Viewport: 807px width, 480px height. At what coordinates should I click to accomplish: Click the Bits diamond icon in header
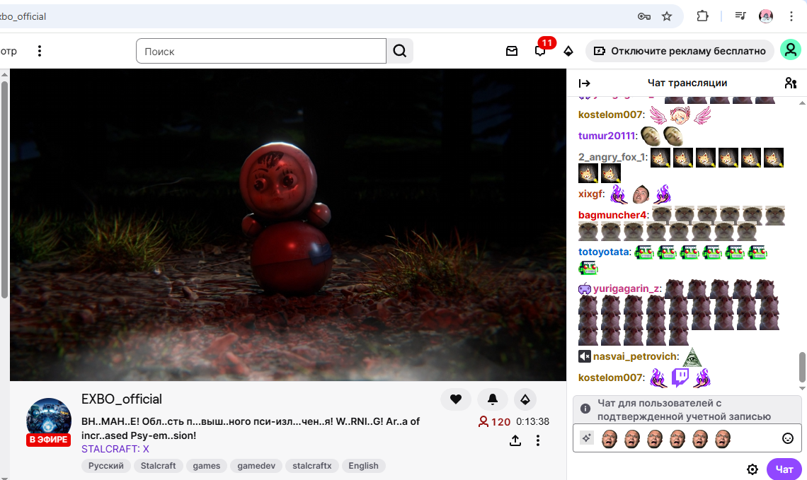point(568,51)
